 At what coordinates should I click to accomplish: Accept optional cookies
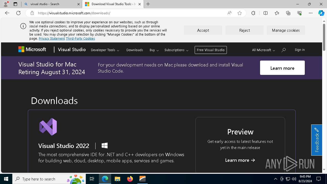point(203,30)
